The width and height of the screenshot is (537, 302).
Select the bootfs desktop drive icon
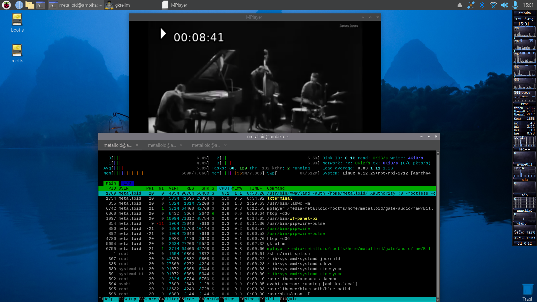tap(17, 23)
